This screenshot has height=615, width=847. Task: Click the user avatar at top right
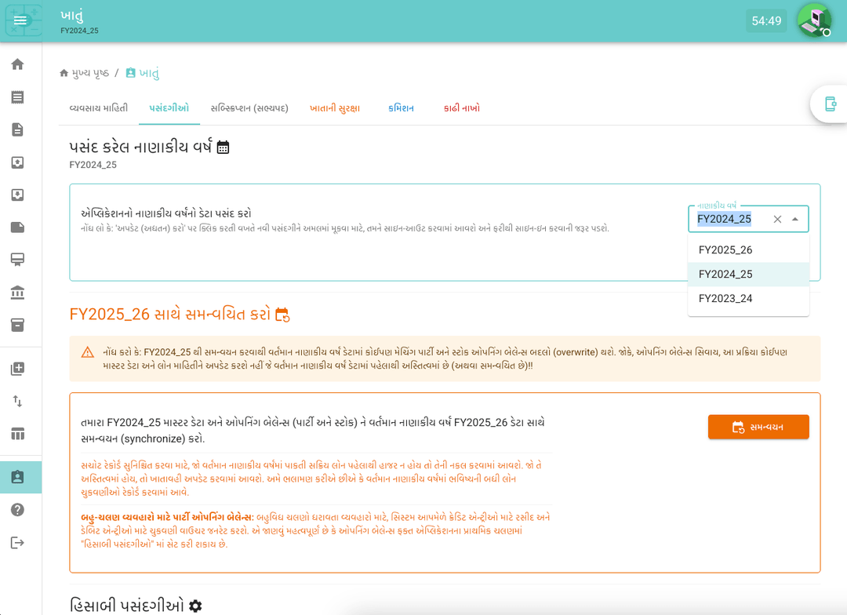tap(814, 20)
